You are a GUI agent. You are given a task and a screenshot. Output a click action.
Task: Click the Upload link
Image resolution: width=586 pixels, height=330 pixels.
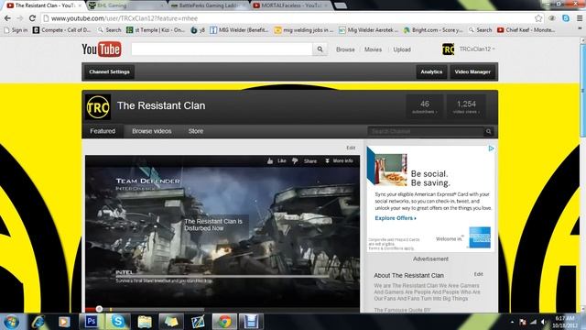pos(402,49)
